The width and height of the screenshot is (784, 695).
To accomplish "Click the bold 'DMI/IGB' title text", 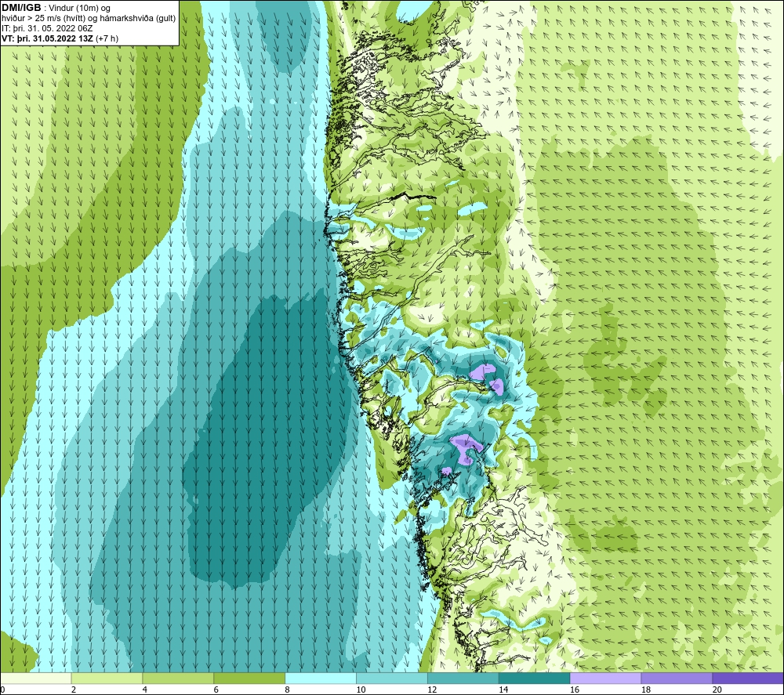I will (21, 8).
